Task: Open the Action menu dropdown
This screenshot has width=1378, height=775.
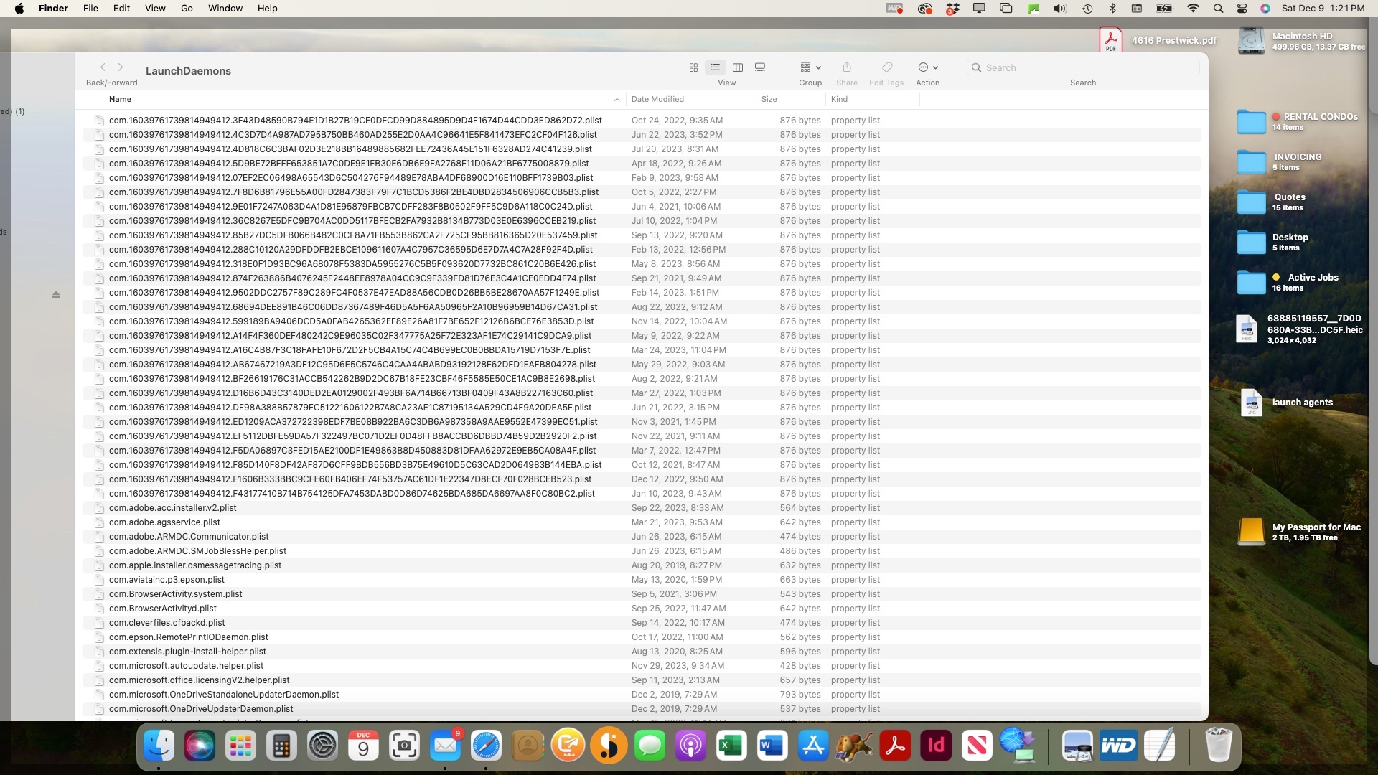Action: click(928, 67)
